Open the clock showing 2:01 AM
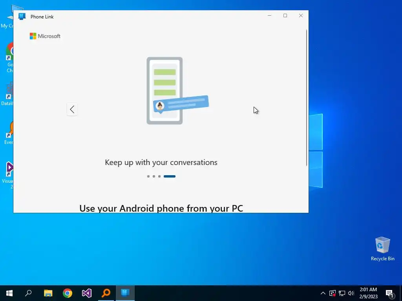 (368, 293)
